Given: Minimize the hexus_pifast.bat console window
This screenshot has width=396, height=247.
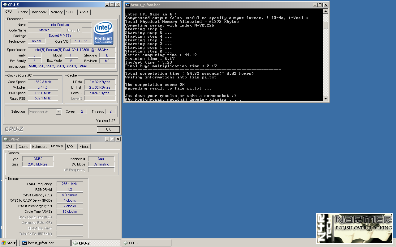Looking at the screenshot, I should point(315,5).
